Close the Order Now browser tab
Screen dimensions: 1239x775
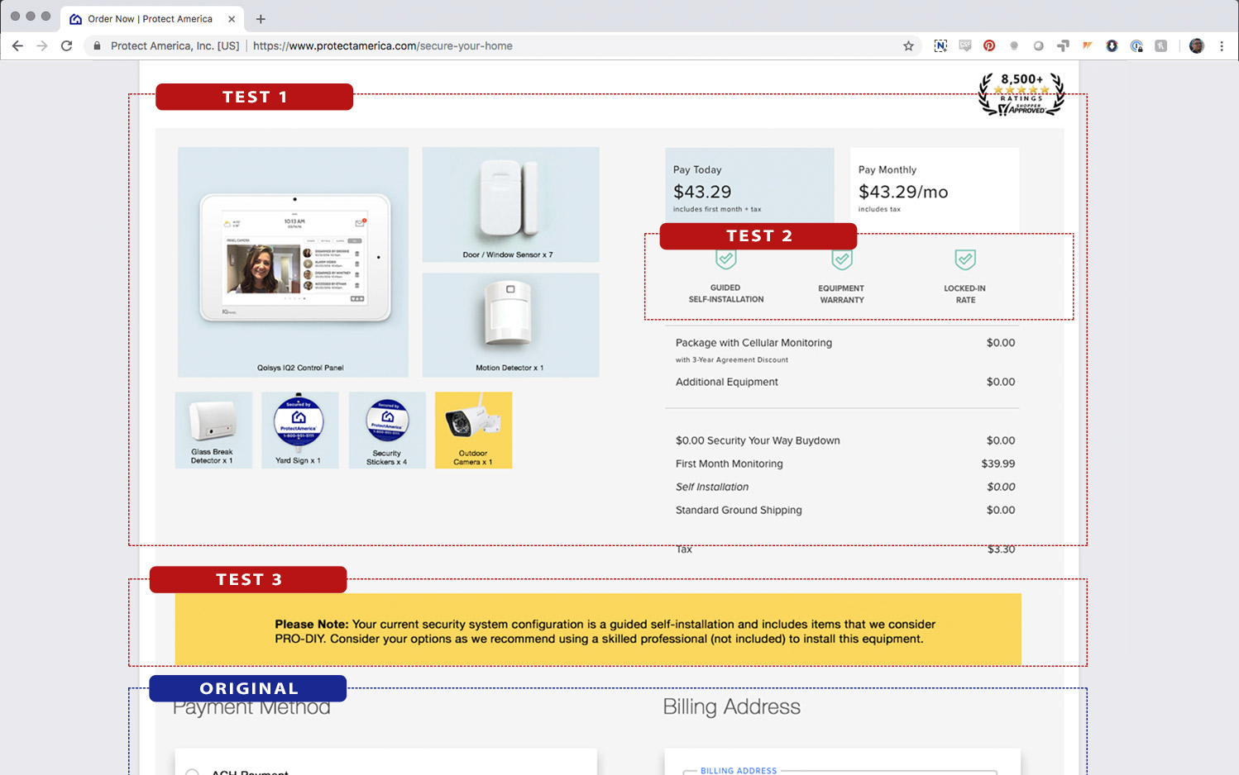232,19
